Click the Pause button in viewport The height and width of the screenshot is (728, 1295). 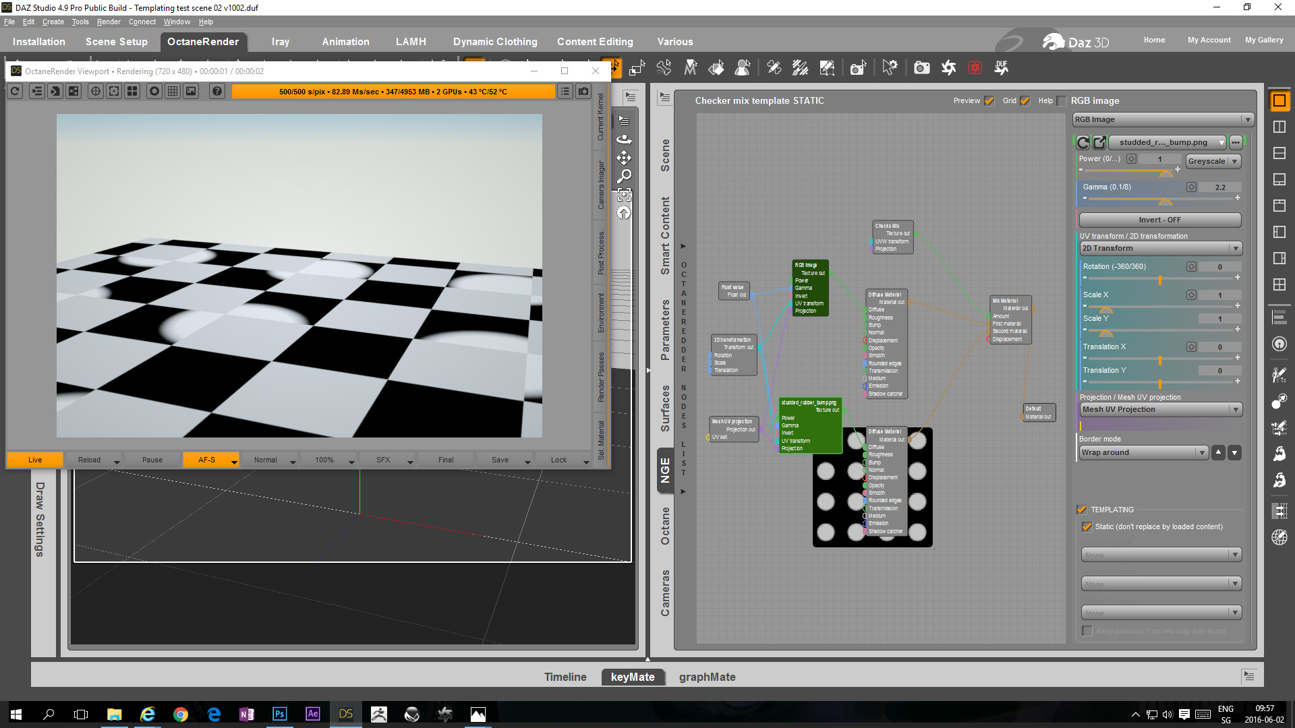point(152,460)
